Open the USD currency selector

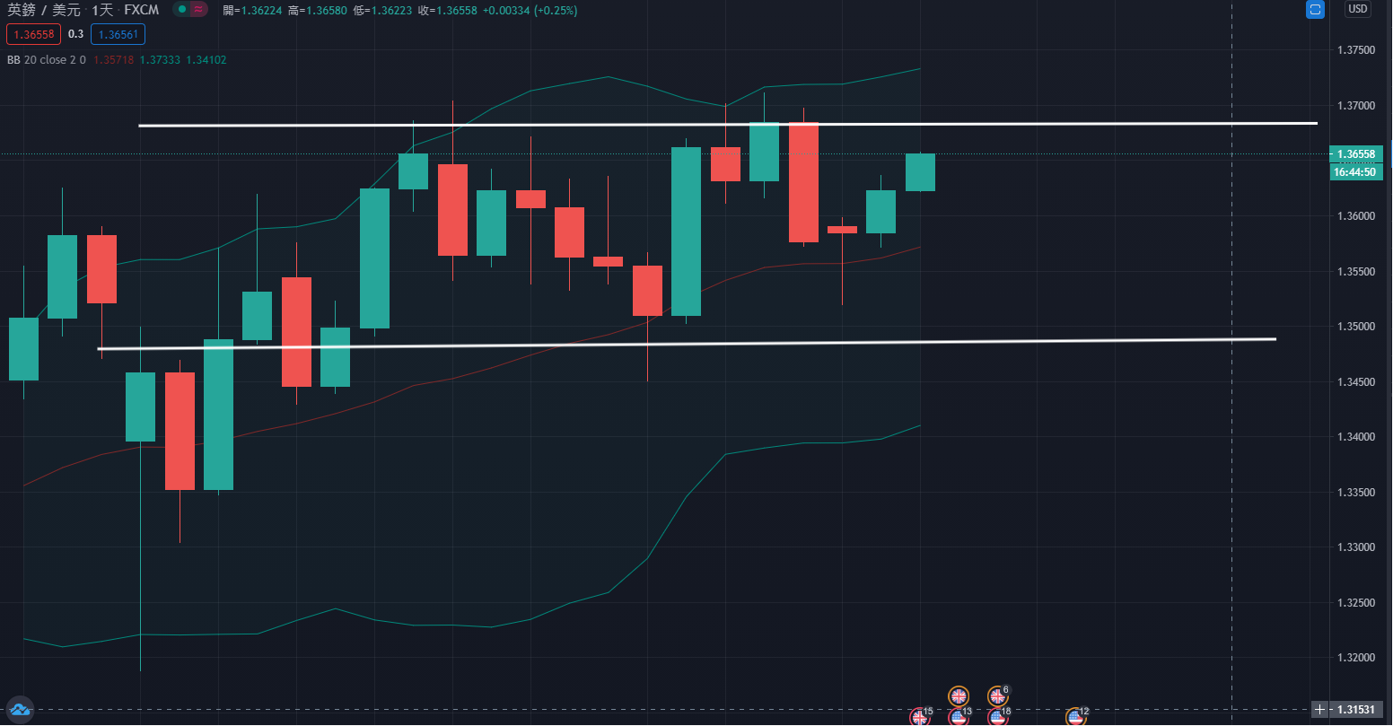[x=1357, y=10]
